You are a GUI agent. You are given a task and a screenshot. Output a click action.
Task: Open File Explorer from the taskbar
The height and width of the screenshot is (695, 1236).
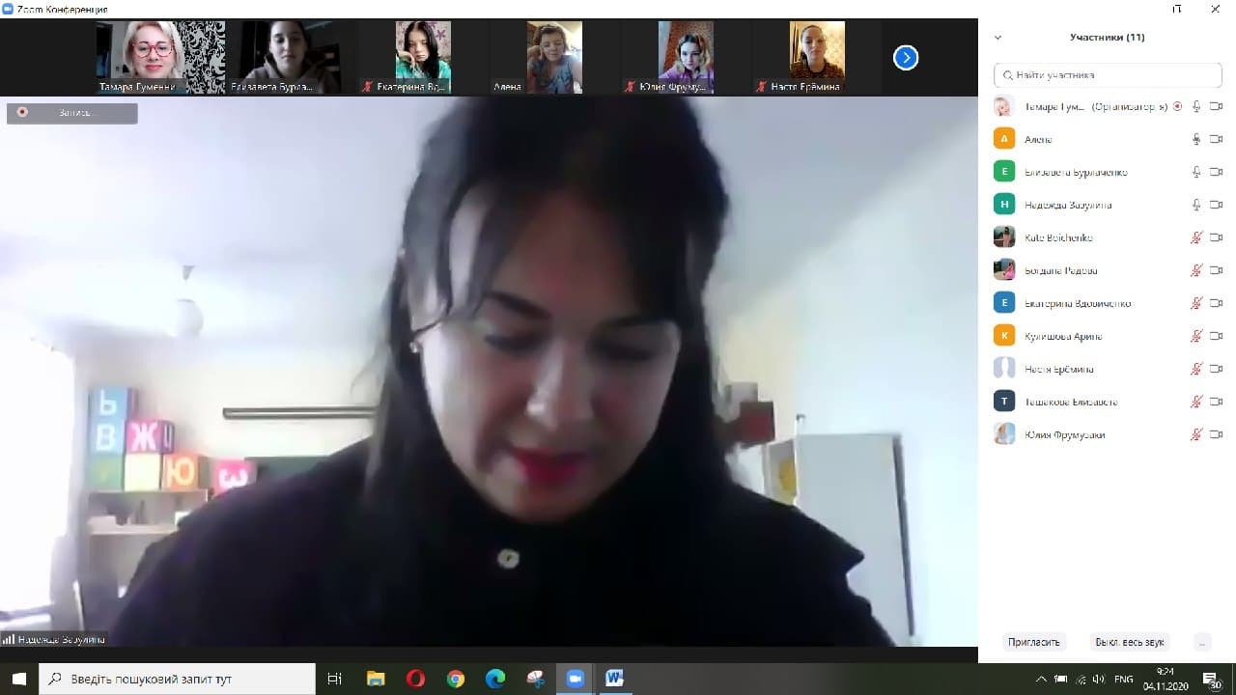point(376,679)
